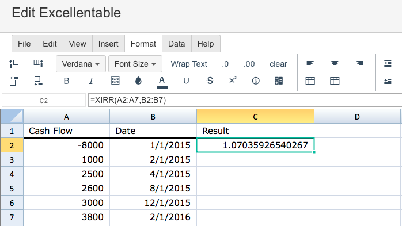Pick cell fill color droplet
Screen dimensions: 402x226
[138, 81]
